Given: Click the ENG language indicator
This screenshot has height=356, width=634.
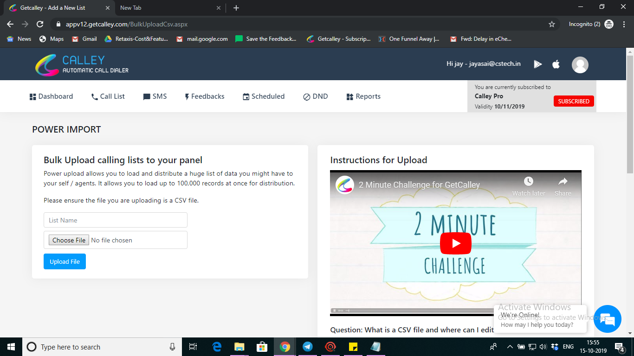Looking at the screenshot, I should (568, 347).
